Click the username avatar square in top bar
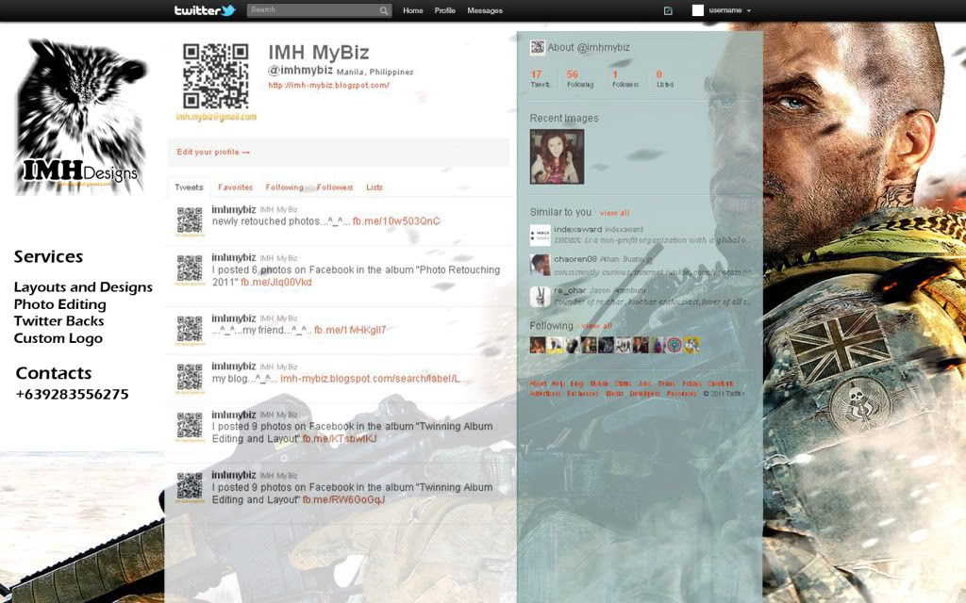 (x=697, y=10)
